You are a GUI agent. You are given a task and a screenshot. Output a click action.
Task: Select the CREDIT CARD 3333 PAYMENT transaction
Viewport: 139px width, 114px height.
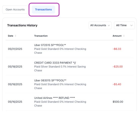69,67
